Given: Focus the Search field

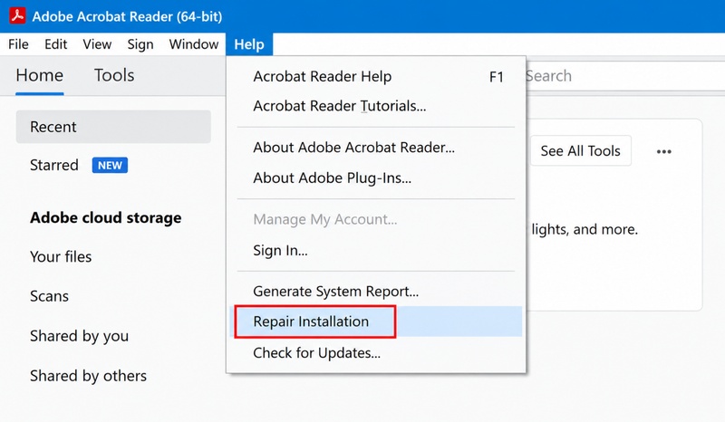Looking at the screenshot, I should [624, 76].
